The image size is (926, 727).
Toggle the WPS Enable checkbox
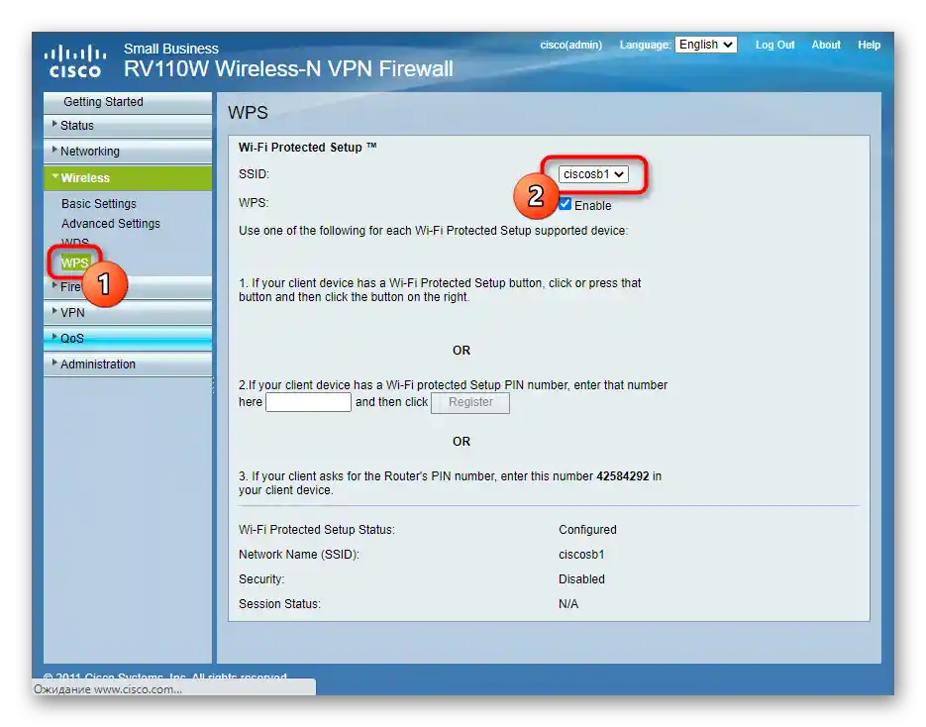(x=566, y=204)
